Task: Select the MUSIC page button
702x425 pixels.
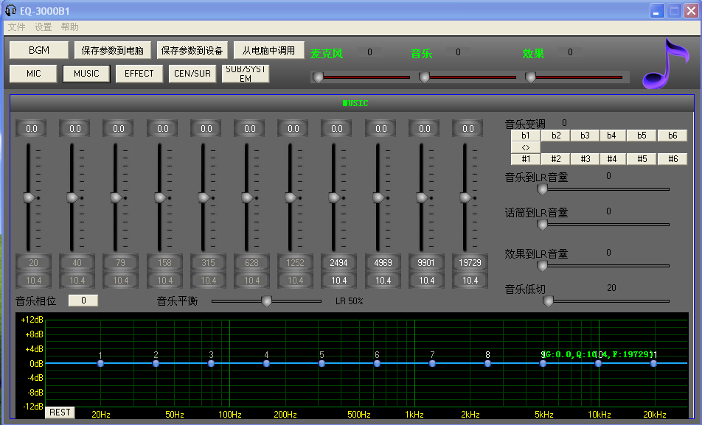Action: point(86,74)
